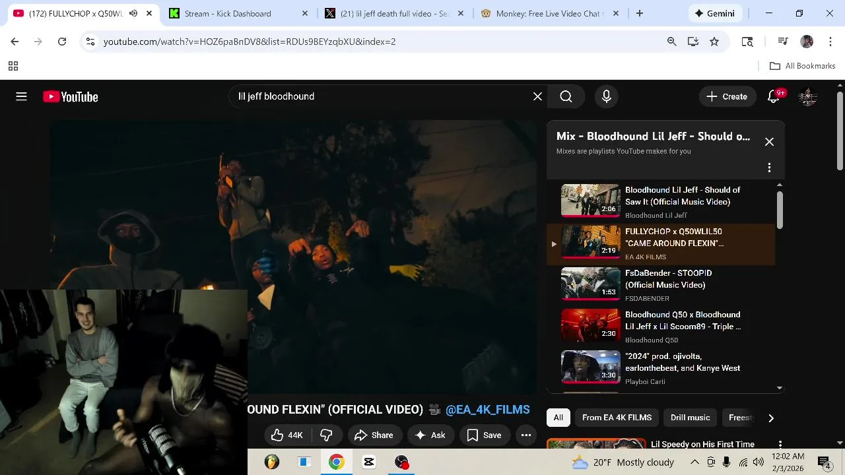Open FL Studio from the taskbar
Viewport: 845px width, 475px height.
(x=272, y=462)
